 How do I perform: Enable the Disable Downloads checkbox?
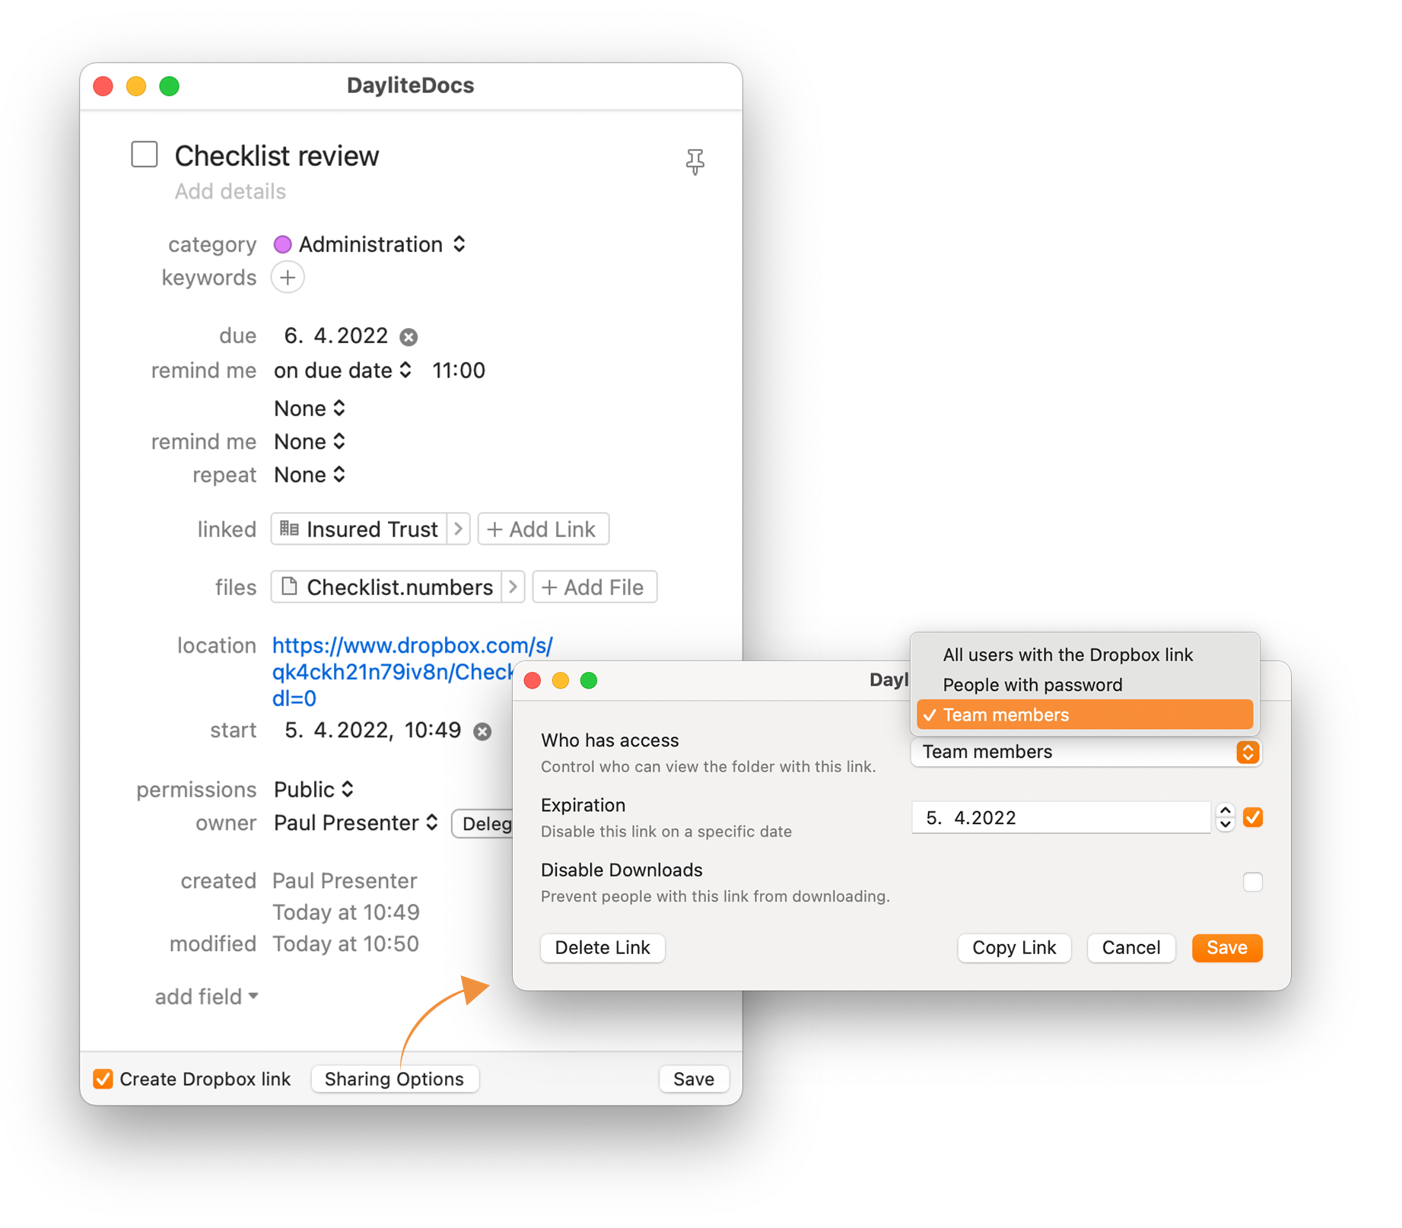click(1253, 882)
